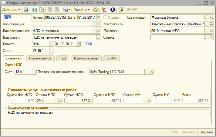Clear the Поставщик для книги покупок field
This screenshot has height=137, width=216.
click(x=151, y=72)
